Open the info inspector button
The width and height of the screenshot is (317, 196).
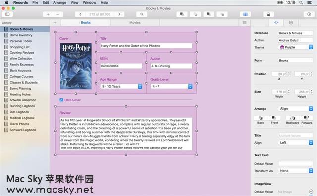(309, 14)
